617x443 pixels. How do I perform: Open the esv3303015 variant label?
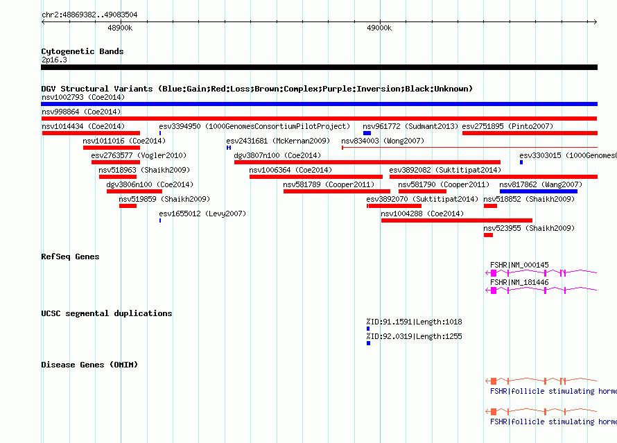(x=568, y=155)
